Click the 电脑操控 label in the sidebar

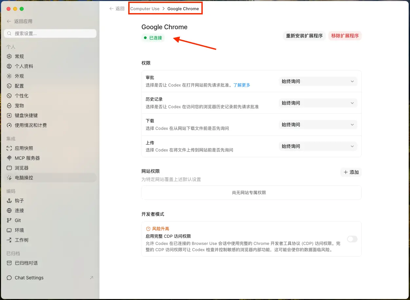point(24,178)
